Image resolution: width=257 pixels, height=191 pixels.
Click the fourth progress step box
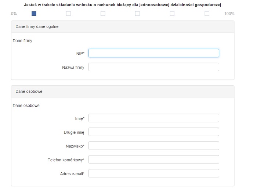pyautogui.click(x=138, y=14)
